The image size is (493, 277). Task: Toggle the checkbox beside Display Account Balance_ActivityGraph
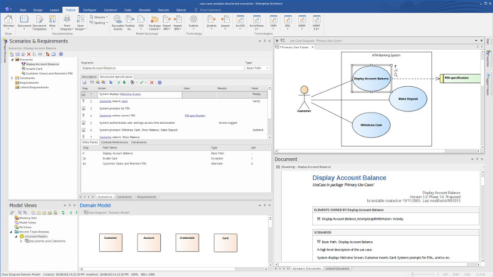(318, 219)
